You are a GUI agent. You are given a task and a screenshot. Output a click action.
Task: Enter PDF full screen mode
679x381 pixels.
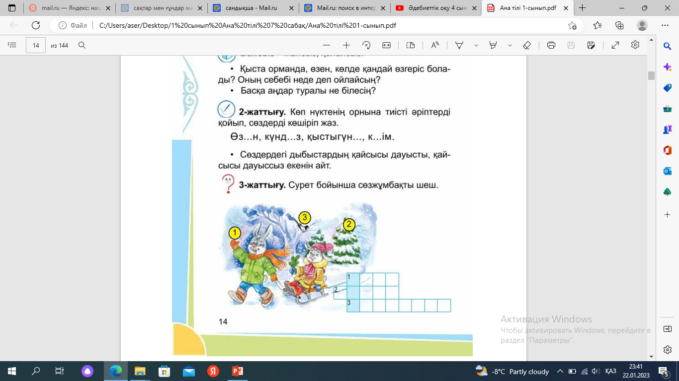pyautogui.click(x=615, y=45)
